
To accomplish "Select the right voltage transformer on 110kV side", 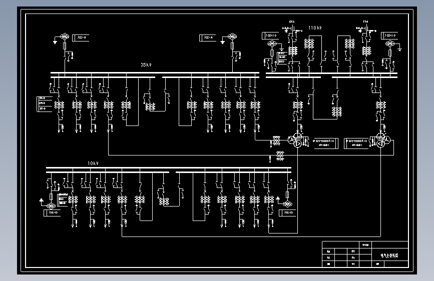I will [390, 43].
